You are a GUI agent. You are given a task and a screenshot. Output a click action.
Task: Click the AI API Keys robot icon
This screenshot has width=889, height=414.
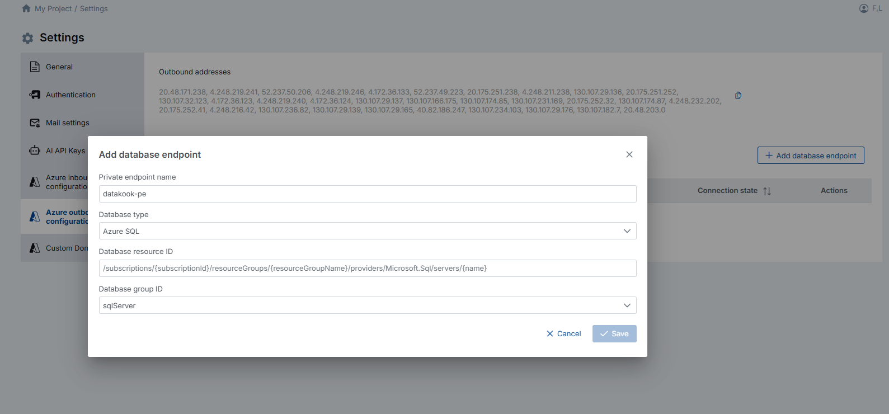(x=35, y=150)
